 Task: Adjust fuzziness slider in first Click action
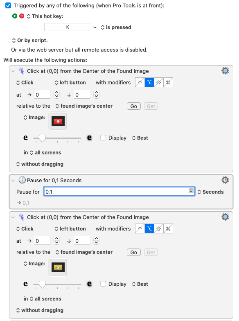42,138
